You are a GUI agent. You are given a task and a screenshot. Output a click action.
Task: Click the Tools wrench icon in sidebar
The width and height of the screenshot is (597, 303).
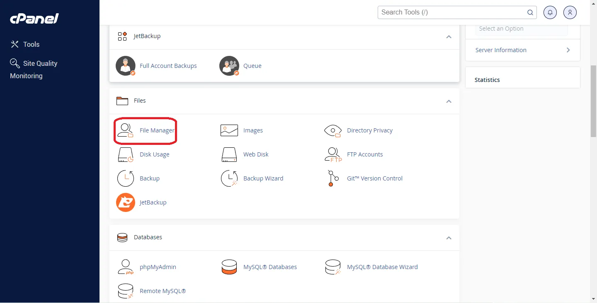(15, 44)
